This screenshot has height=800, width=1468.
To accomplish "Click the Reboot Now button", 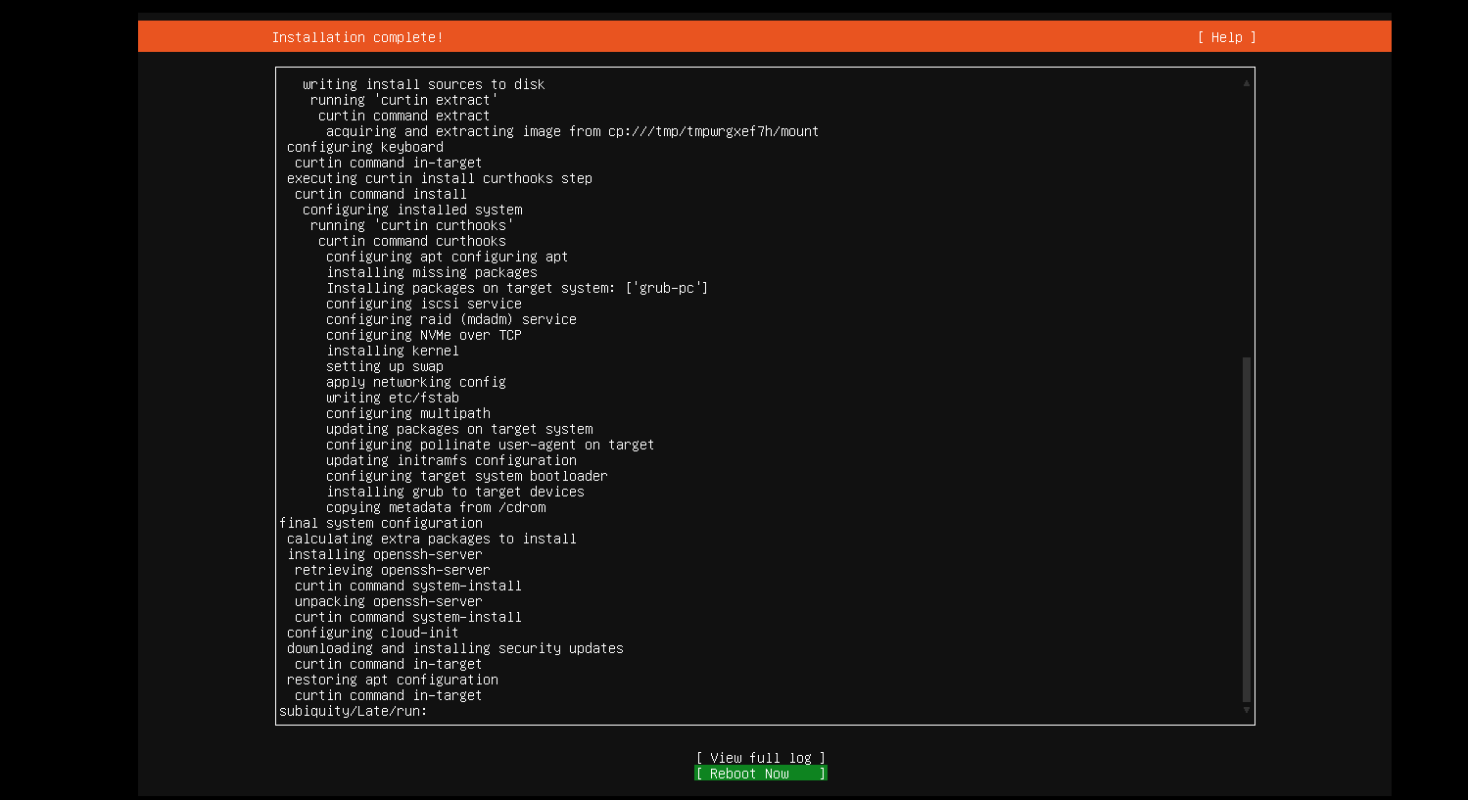I will coord(760,774).
